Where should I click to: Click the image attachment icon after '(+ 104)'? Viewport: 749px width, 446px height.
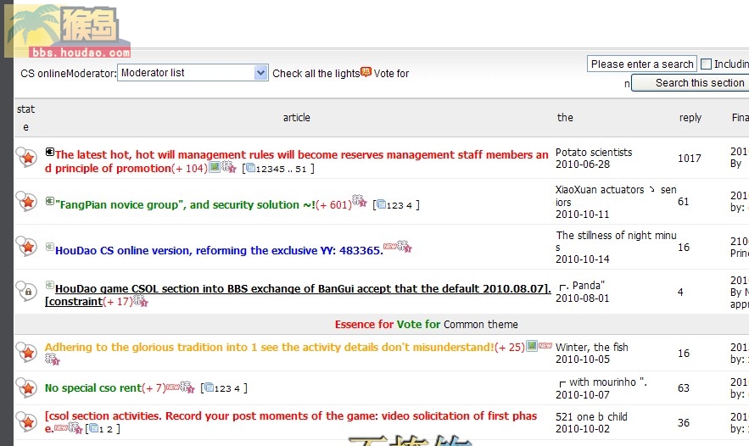215,167
